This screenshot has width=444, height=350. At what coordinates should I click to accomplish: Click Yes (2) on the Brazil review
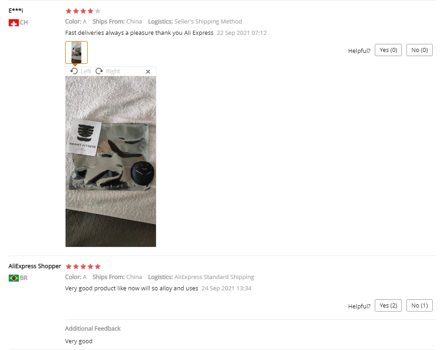click(x=388, y=306)
